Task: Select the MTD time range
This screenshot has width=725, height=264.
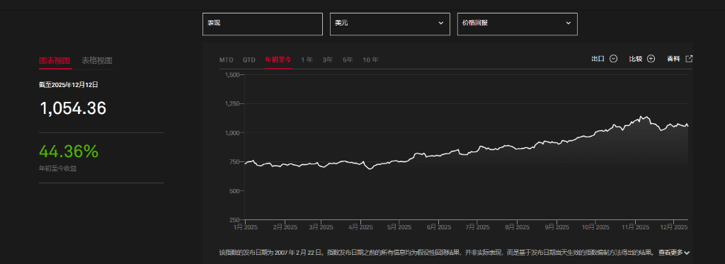Action: (226, 60)
